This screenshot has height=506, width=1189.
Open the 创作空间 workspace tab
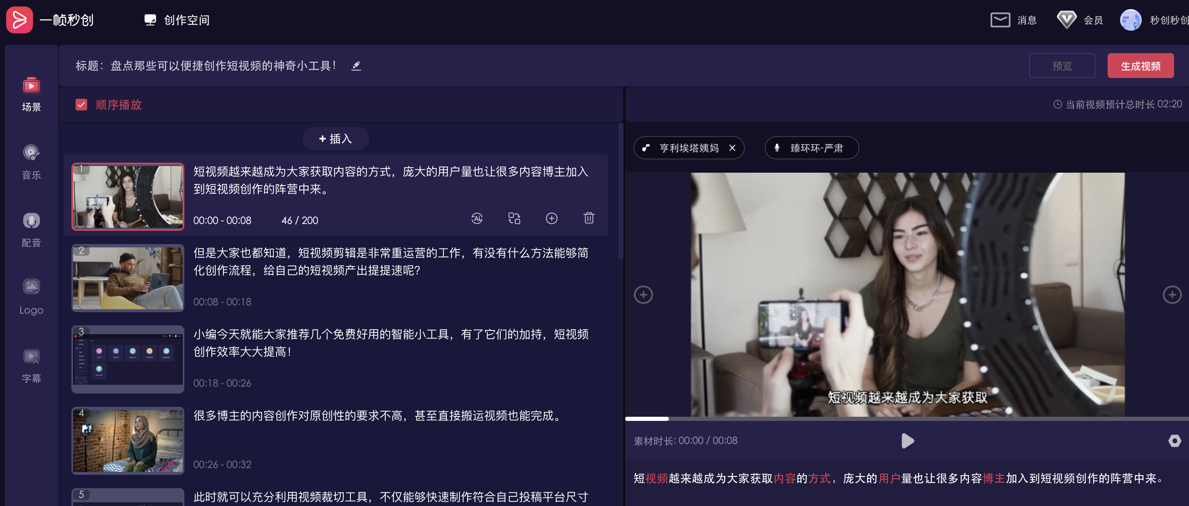pyautogui.click(x=177, y=20)
